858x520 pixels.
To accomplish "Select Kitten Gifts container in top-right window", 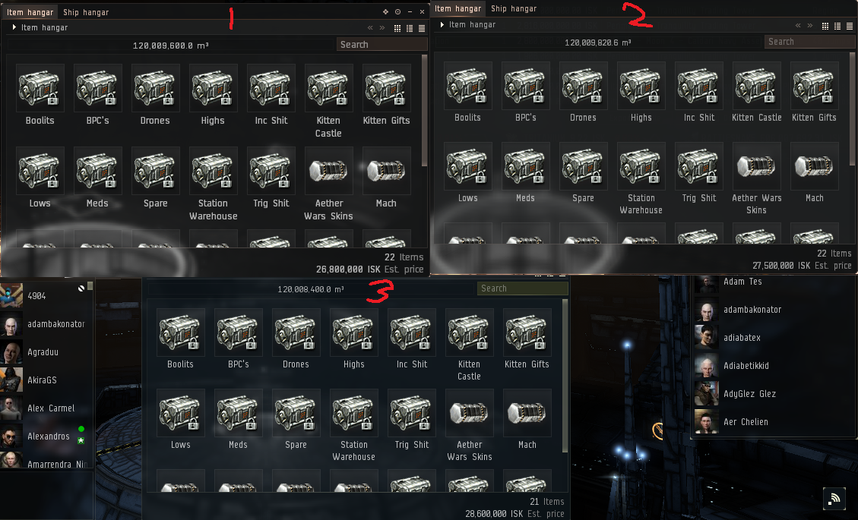I will [814, 85].
